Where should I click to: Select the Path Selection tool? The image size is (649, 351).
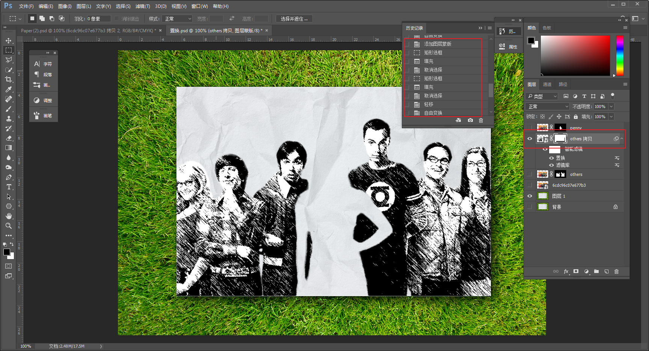(x=8, y=196)
